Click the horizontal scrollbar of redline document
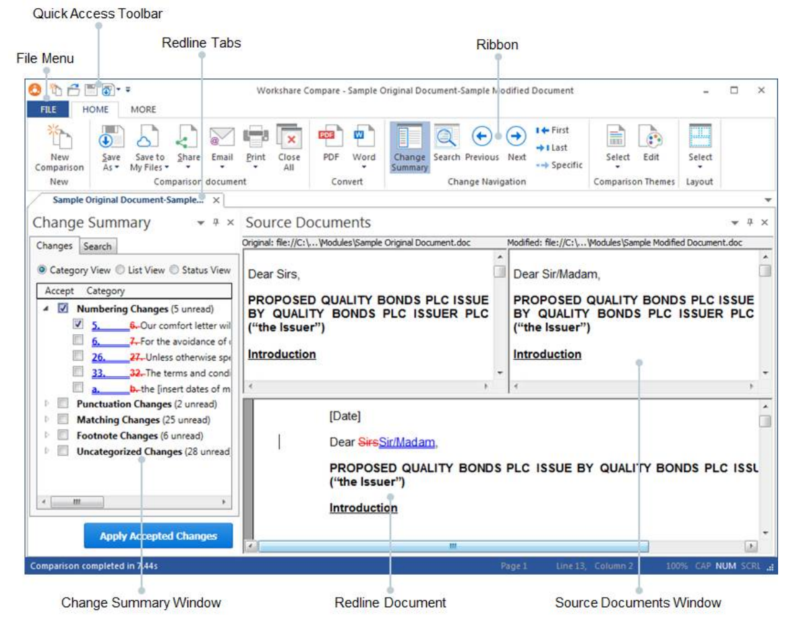This screenshot has height=628, width=797. tap(453, 546)
